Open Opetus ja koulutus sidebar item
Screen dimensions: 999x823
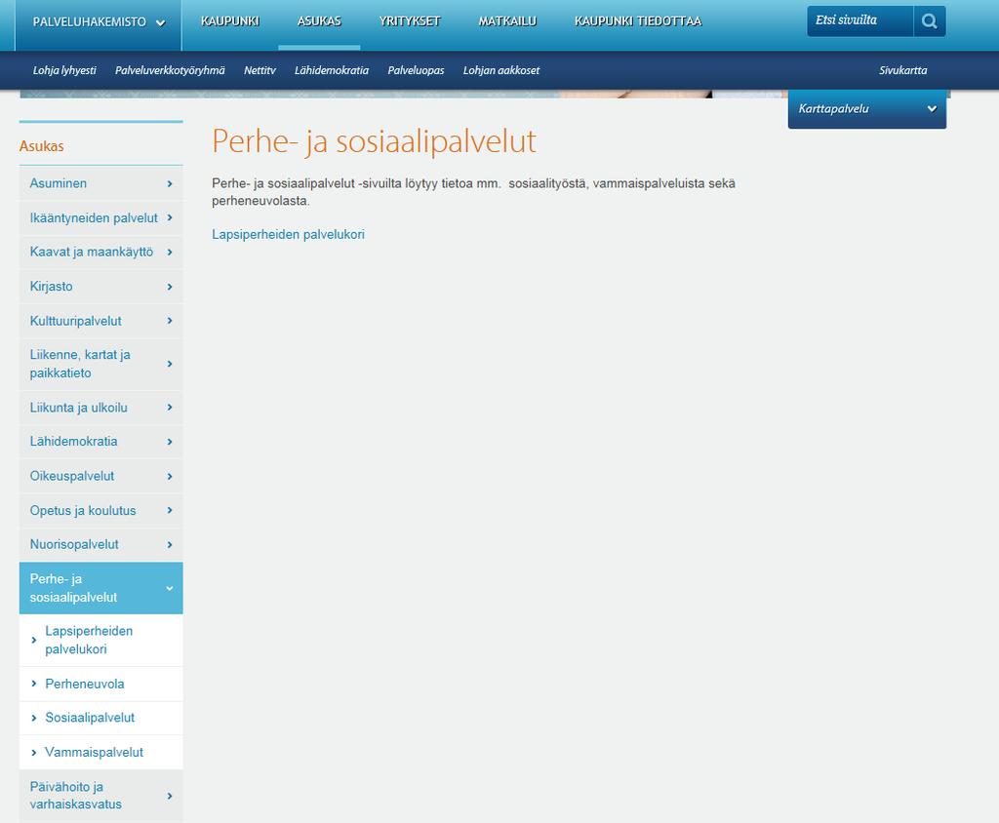[x=100, y=510]
